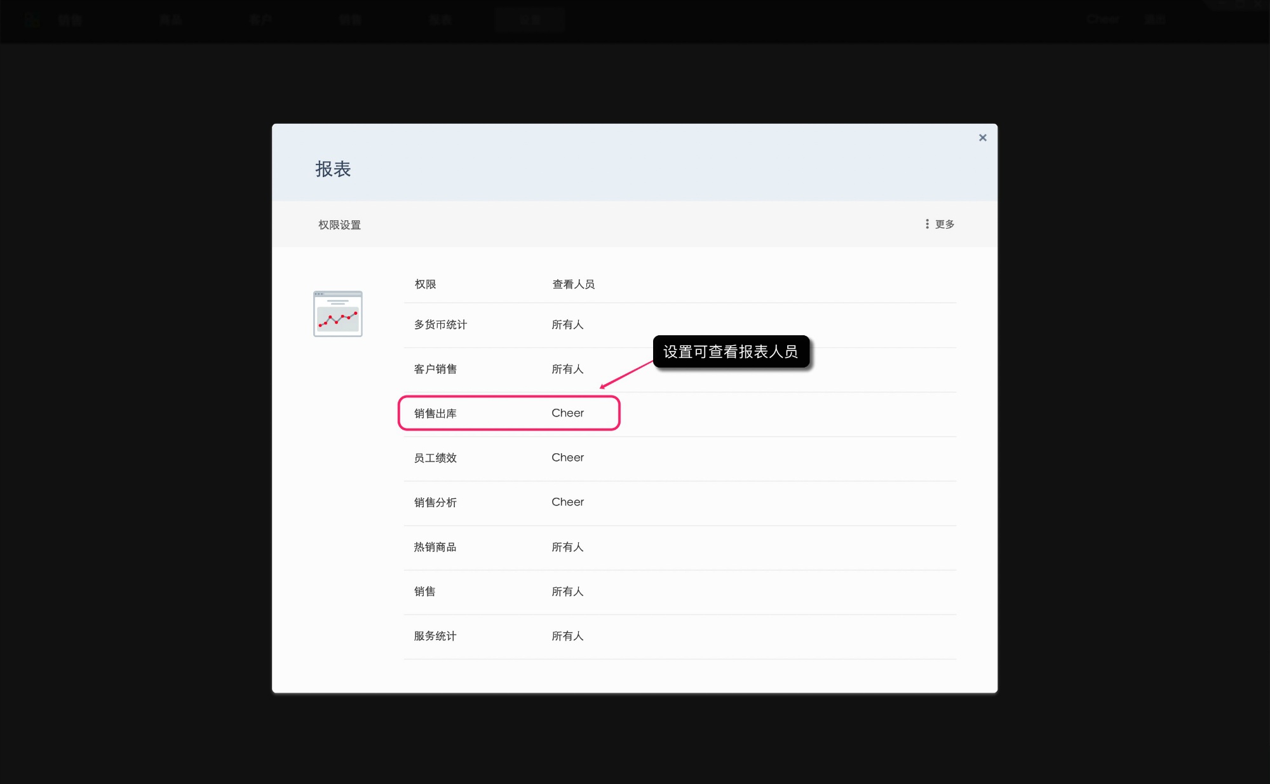
Task: Click 所有人 viewer for 销售
Action: pyautogui.click(x=567, y=592)
